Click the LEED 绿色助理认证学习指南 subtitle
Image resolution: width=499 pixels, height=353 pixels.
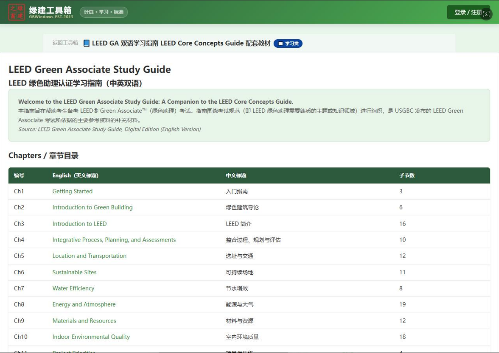(x=75, y=83)
